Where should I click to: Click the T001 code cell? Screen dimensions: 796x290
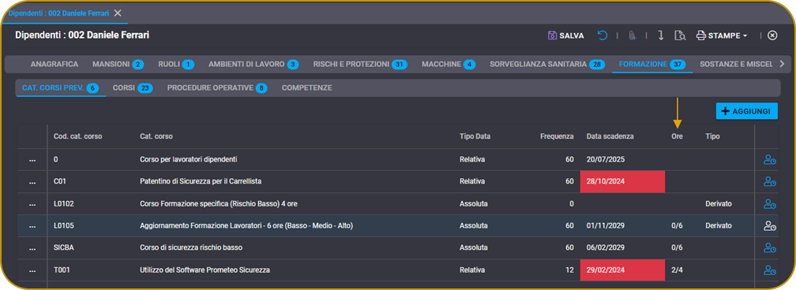(x=62, y=270)
